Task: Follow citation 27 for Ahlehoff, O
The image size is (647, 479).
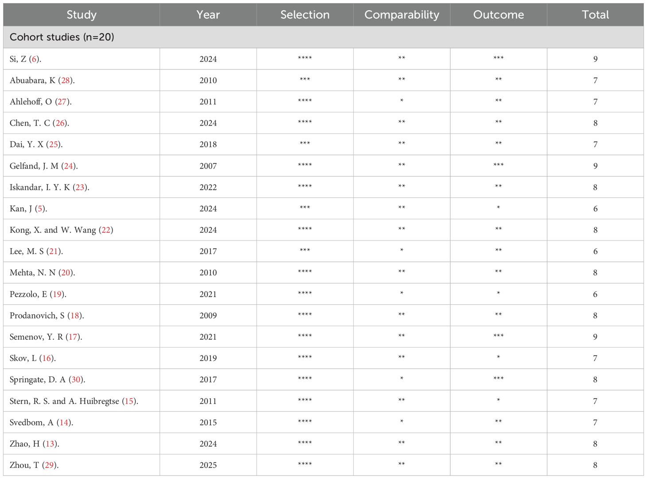Action: tap(62, 102)
